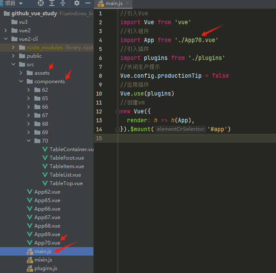
Task: Collapse the vue2-cli folder
Action: (x=6, y=39)
